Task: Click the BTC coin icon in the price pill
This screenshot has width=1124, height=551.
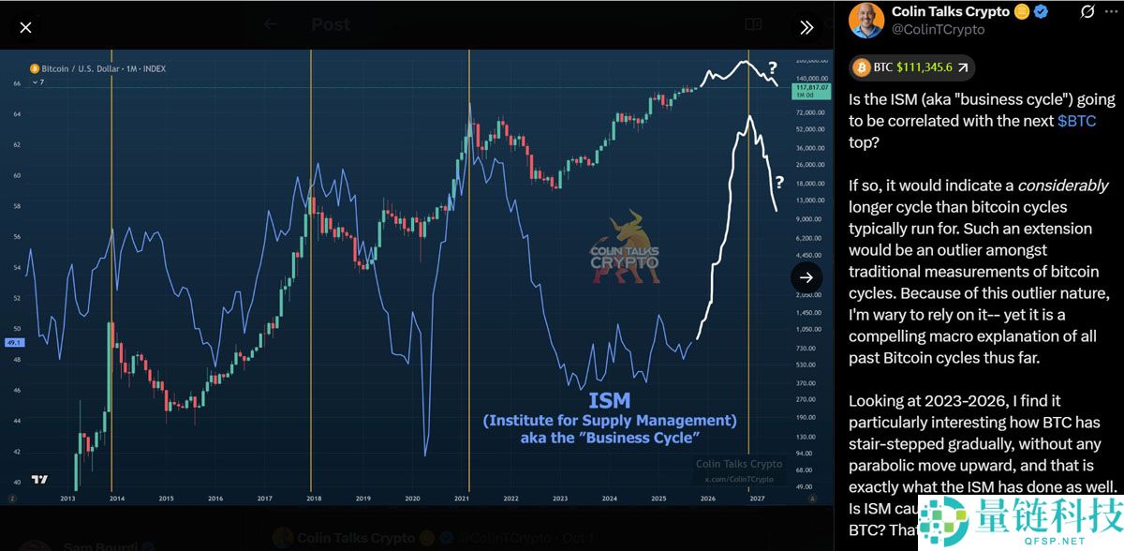Action: [x=862, y=67]
